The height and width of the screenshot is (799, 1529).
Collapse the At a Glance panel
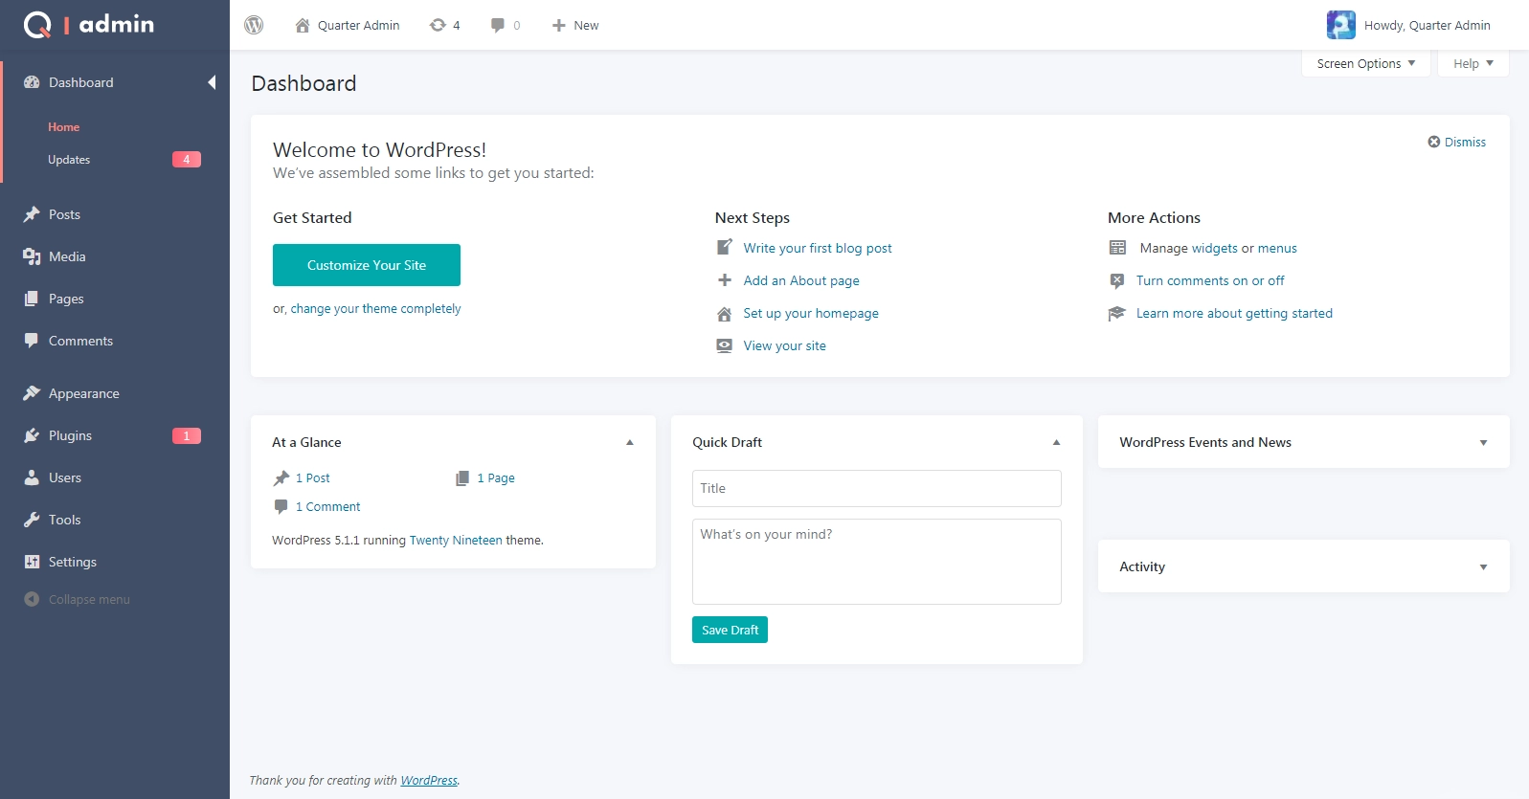pos(630,442)
